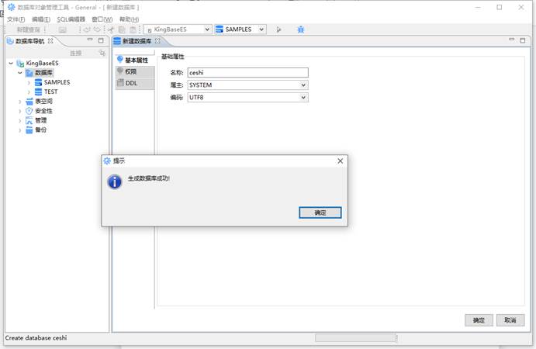Click the 新建查询 toolbar button
Viewport: 536px width, 349px height.
click(29, 29)
